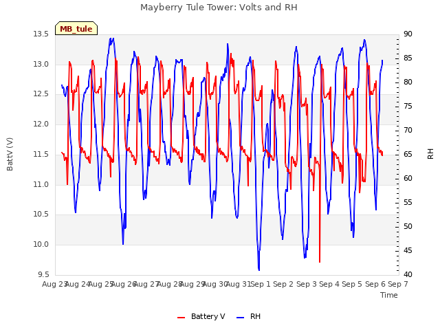Click the 9.5 left axis tick
The height and width of the screenshot is (330, 440).
(43, 274)
